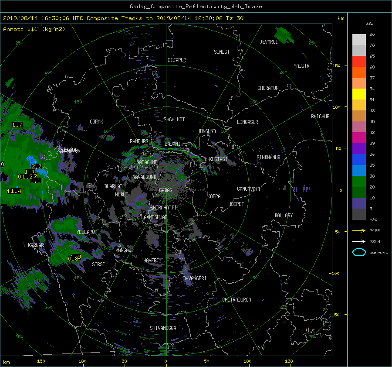Click the HOSPET city label
Viewport: 392px width, 367px height.
(x=236, y=204)
